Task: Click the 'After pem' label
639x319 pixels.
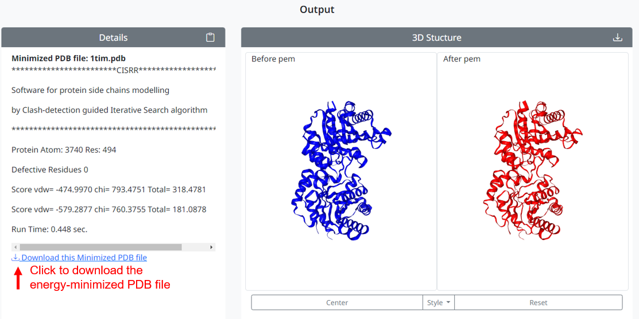Action: (x=462, y=59)
